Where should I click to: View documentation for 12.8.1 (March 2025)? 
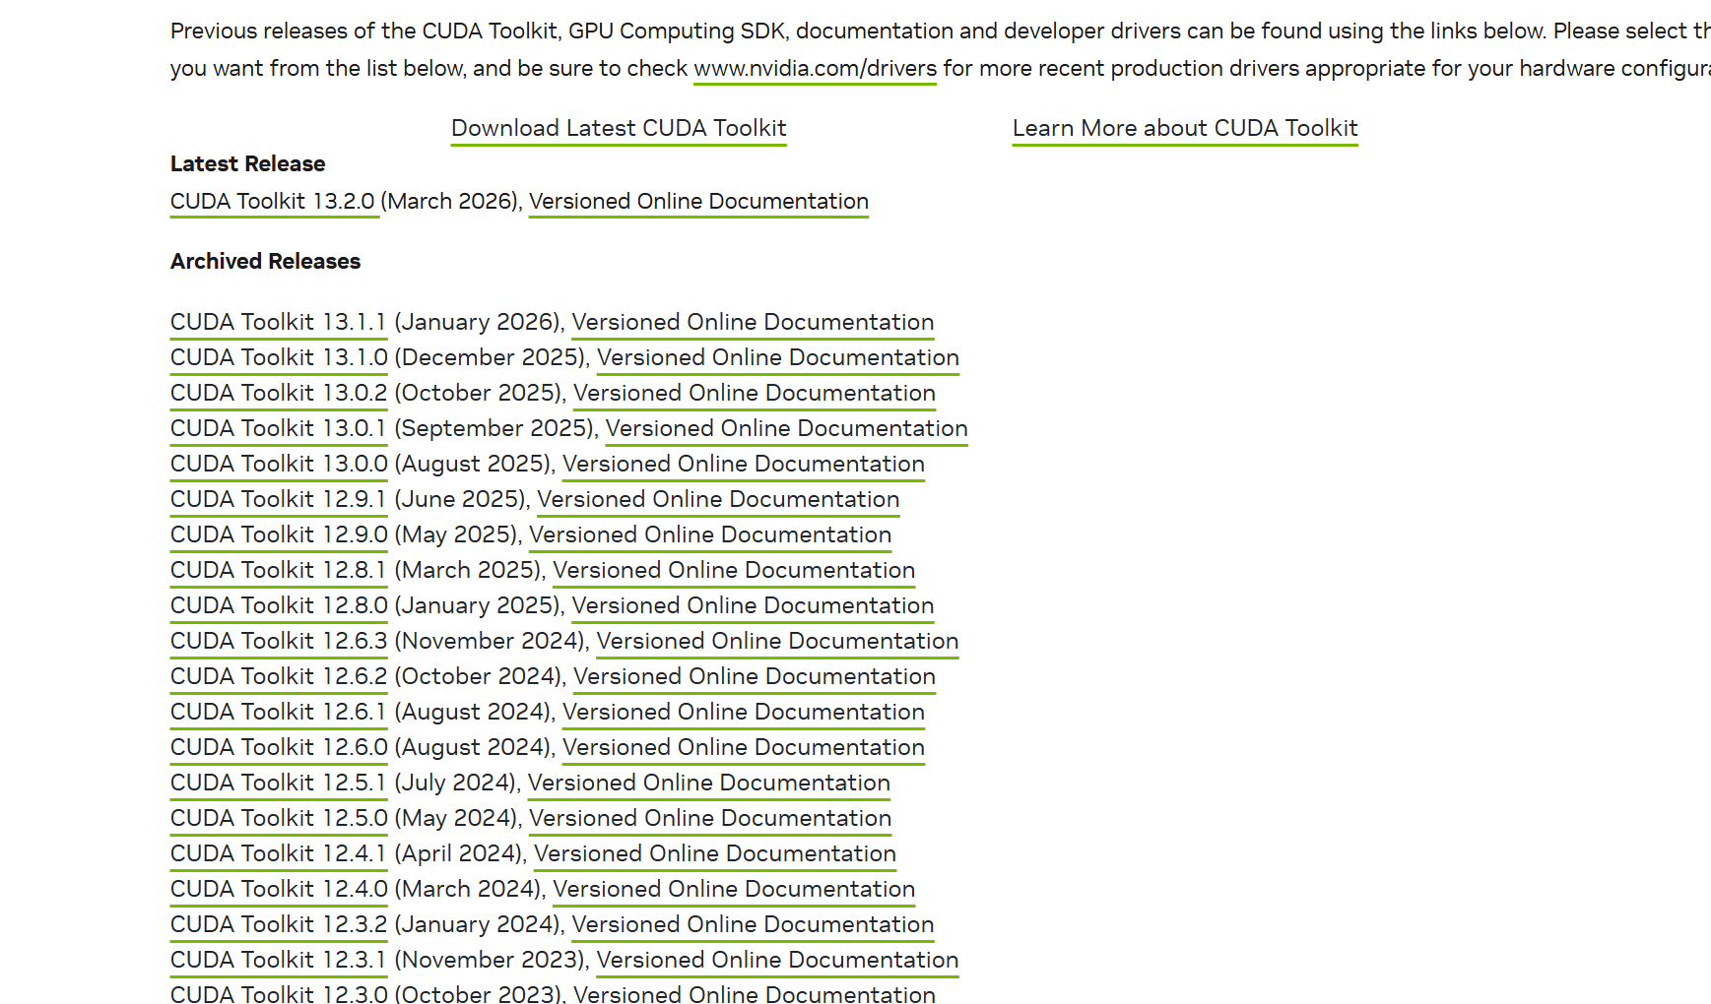pyautogui.click(x=734, y=571)
